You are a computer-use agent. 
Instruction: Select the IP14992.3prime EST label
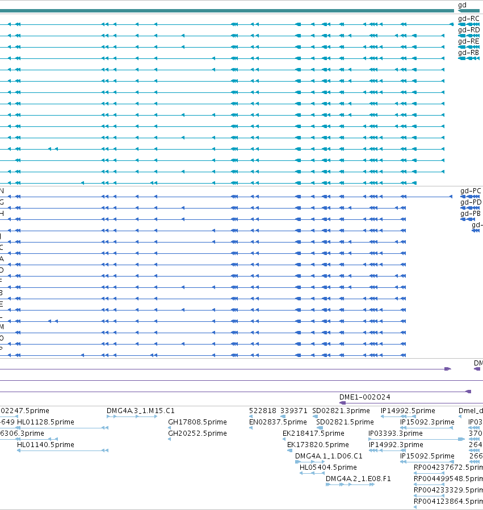[x=396, y=445]
